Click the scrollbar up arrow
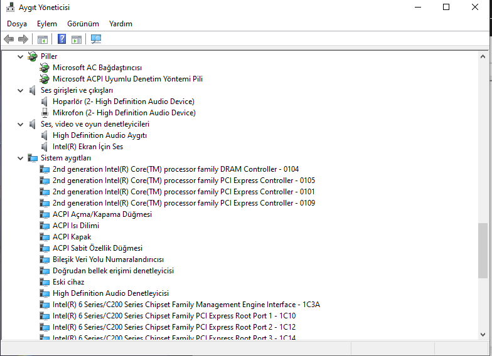 [483, 56]
